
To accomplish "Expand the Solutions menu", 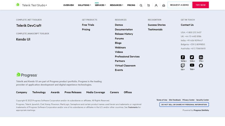I will coord(84,5).
